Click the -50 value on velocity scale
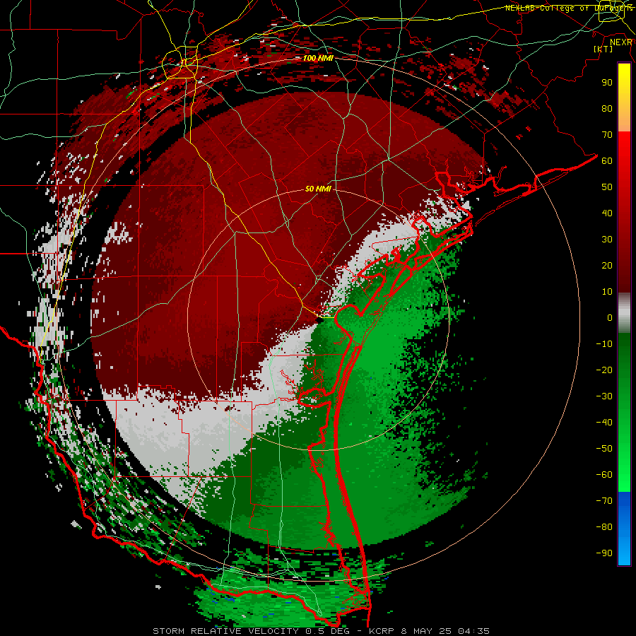The image size is (636, 636). [x=604, y=449]
